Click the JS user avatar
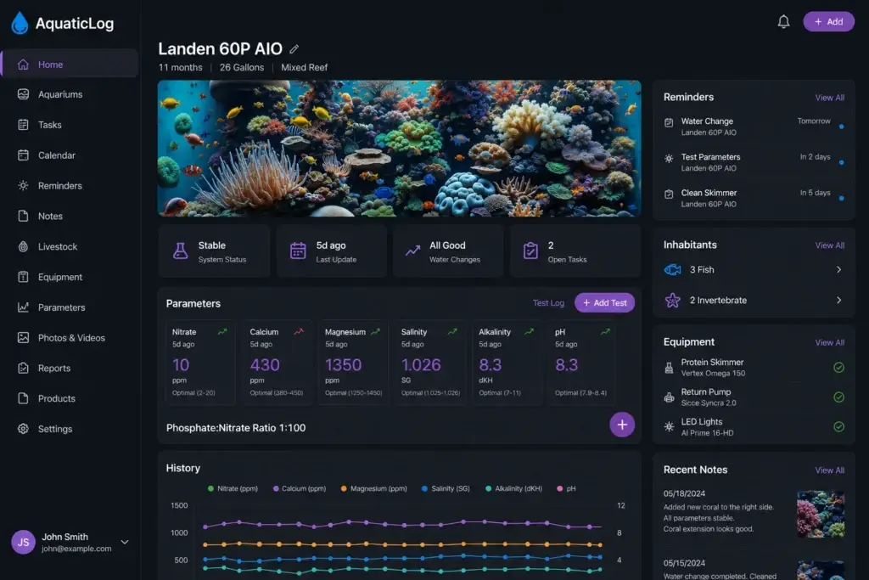869x580 pixels. point(23,543)
